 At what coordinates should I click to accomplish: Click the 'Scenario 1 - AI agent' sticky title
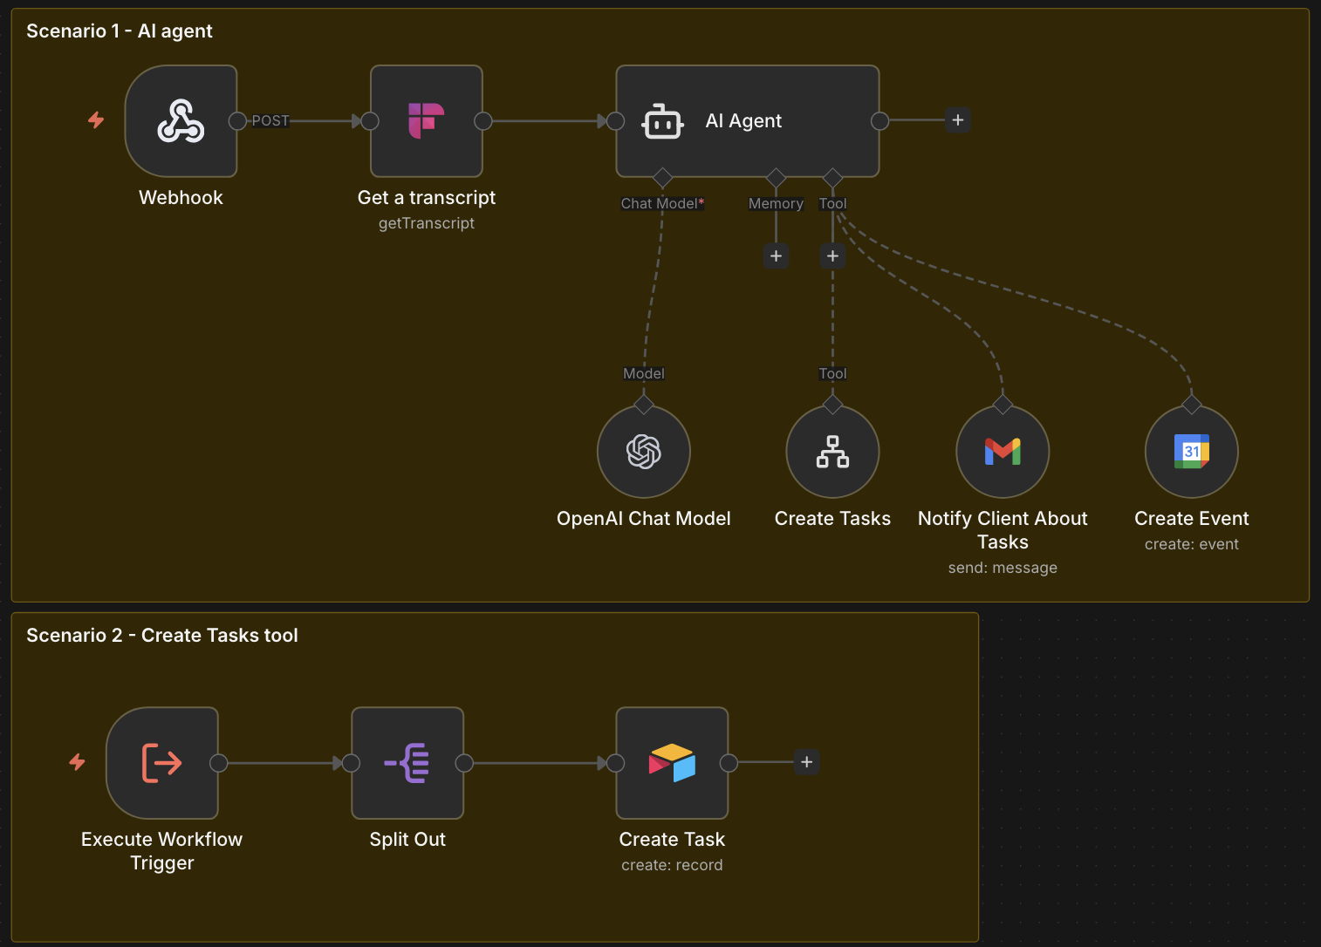pos(120,31)
